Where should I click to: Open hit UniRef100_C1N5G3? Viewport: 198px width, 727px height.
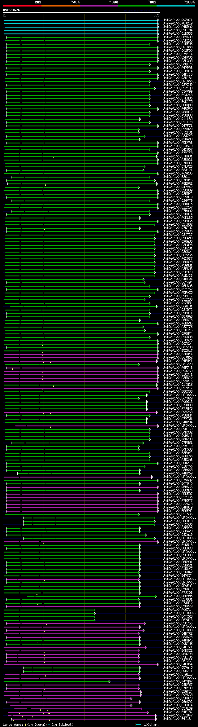(x=178, y=33)
